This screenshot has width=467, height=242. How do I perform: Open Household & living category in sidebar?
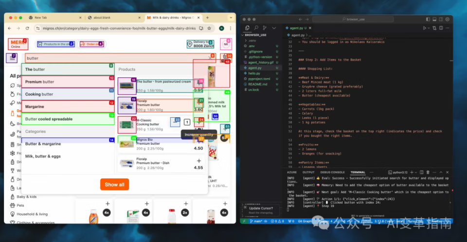32,214
